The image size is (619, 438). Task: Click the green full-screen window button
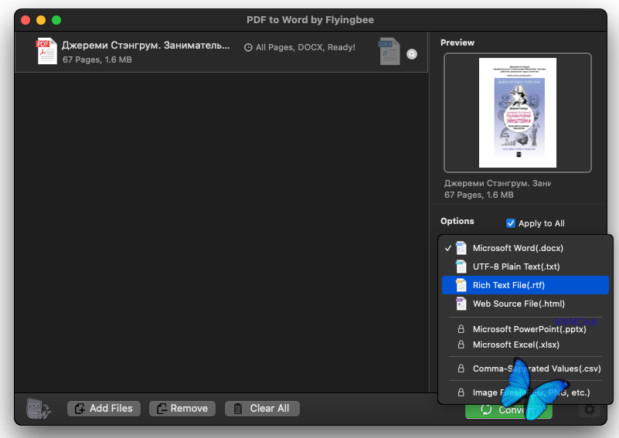56,20
